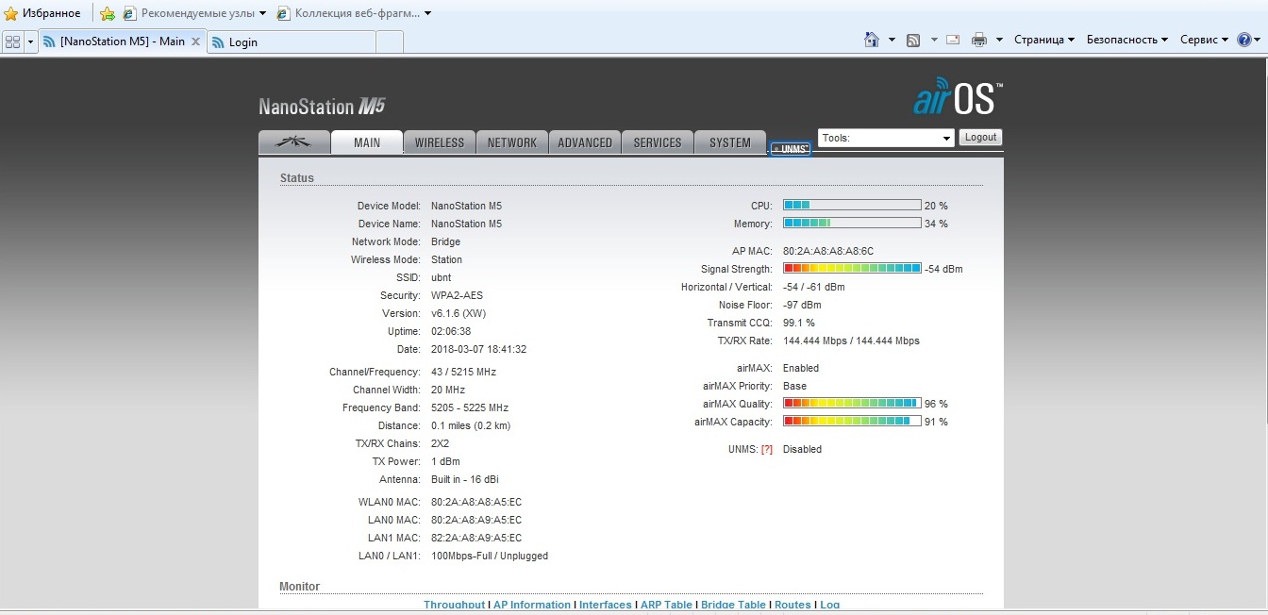Viewport: 1268px width, 615px height.
Task: Click the LAN1 MAC 82:2A:A8:A9:A5:EC value
Action: click(476, 538)
